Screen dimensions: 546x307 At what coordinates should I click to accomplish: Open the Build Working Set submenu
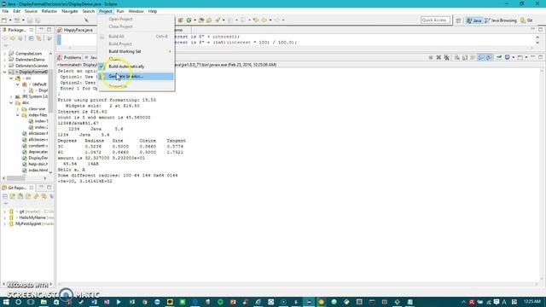point(136,51)
